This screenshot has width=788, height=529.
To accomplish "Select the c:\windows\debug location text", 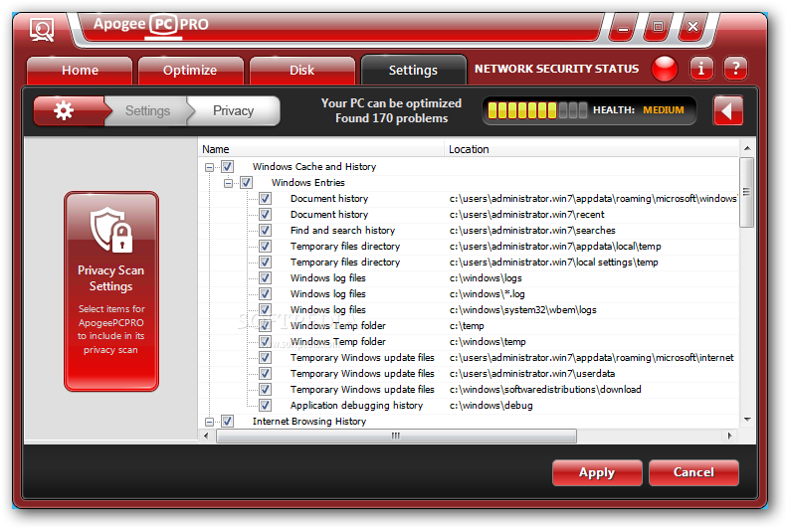I will (x=491, y=406).
